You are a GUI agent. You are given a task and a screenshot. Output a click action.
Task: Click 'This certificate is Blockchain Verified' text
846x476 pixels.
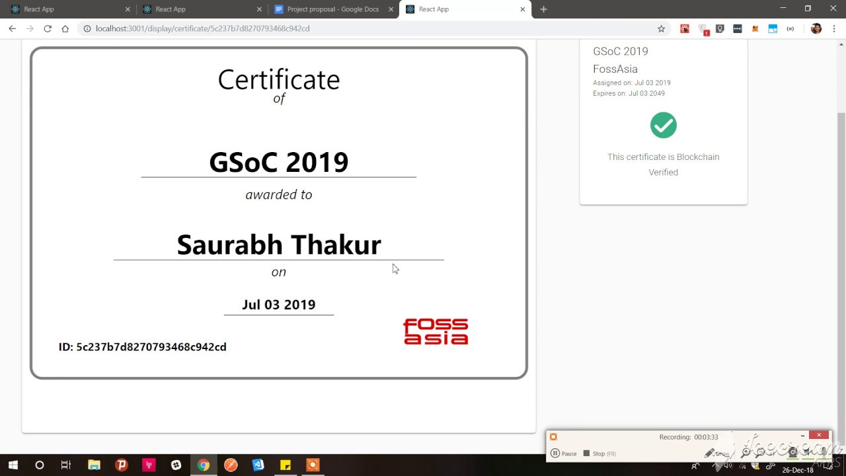(664, 165)
